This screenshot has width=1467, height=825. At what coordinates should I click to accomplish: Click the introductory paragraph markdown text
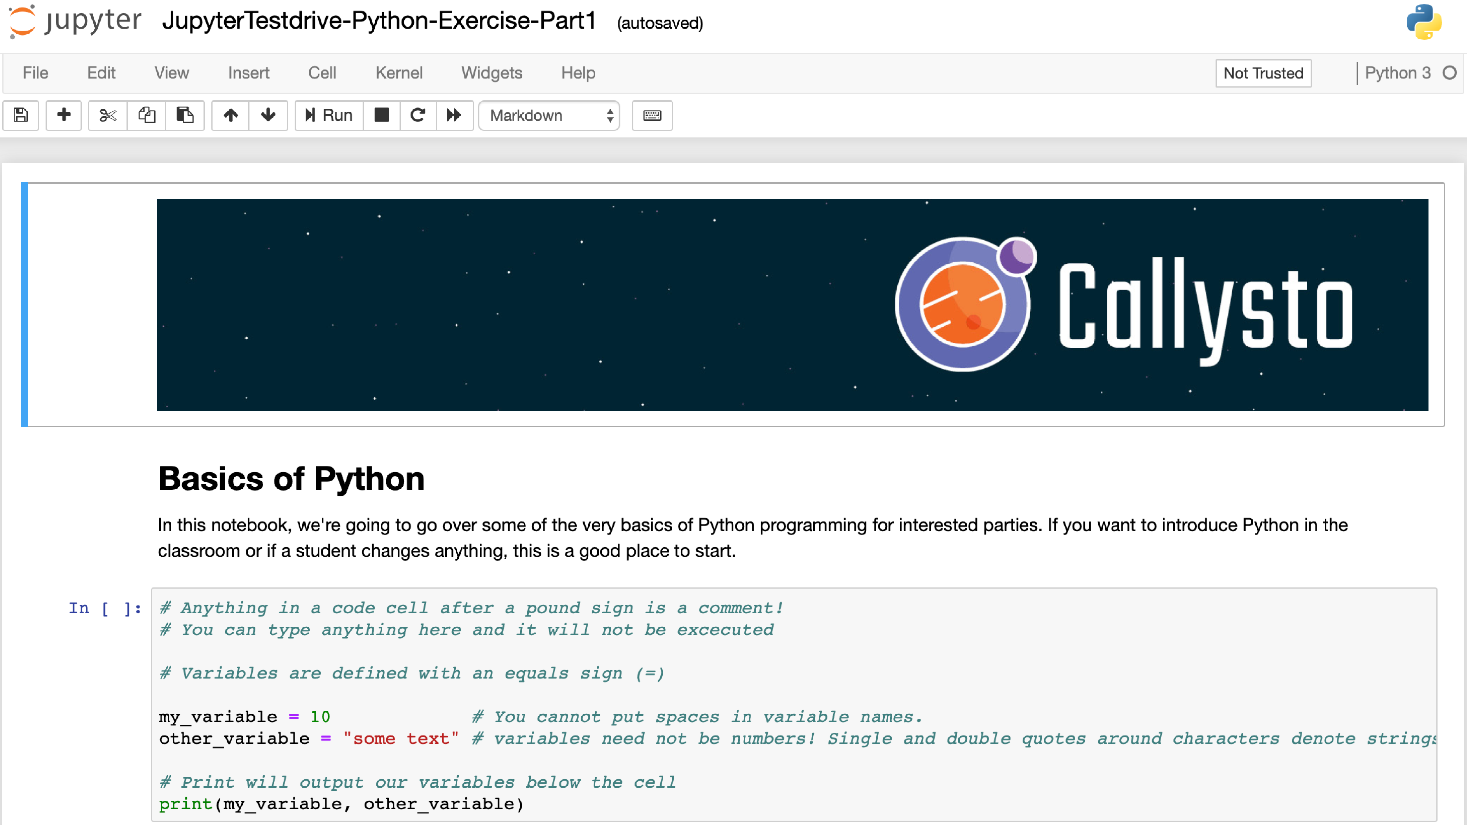click(x=752, y=538)
